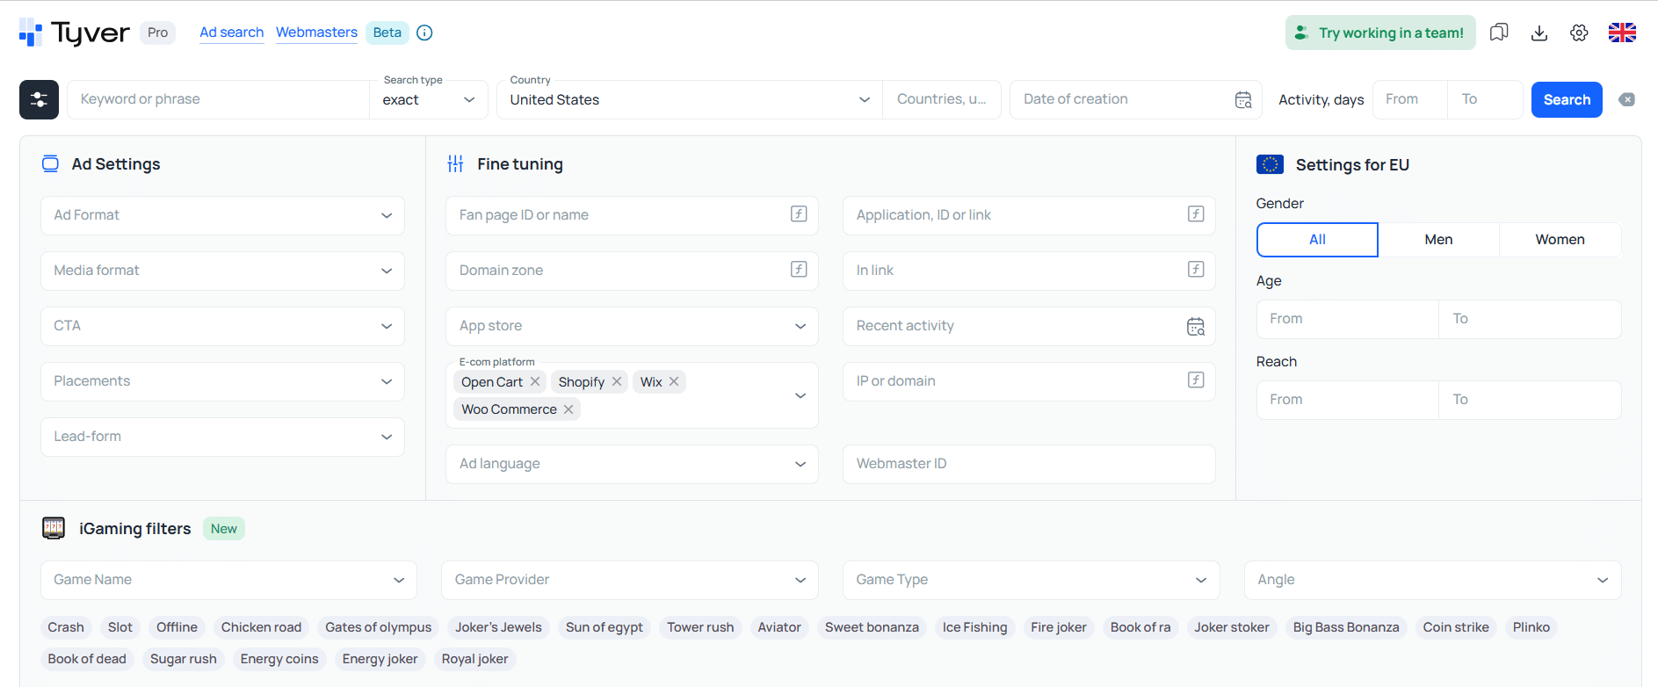1658x687 pixels.
Task: Select the Women gender option
Action: point(1560,239)
